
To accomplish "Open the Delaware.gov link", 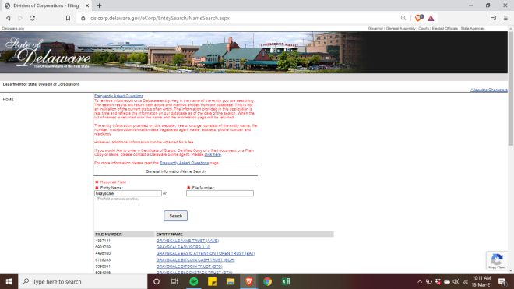I will 13,29.
